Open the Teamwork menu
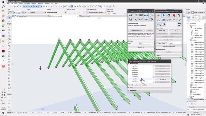The image size is (206, 116). tap(40, 4)
